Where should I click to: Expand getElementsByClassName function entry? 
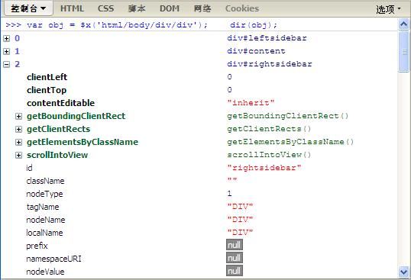pos(18,142)
